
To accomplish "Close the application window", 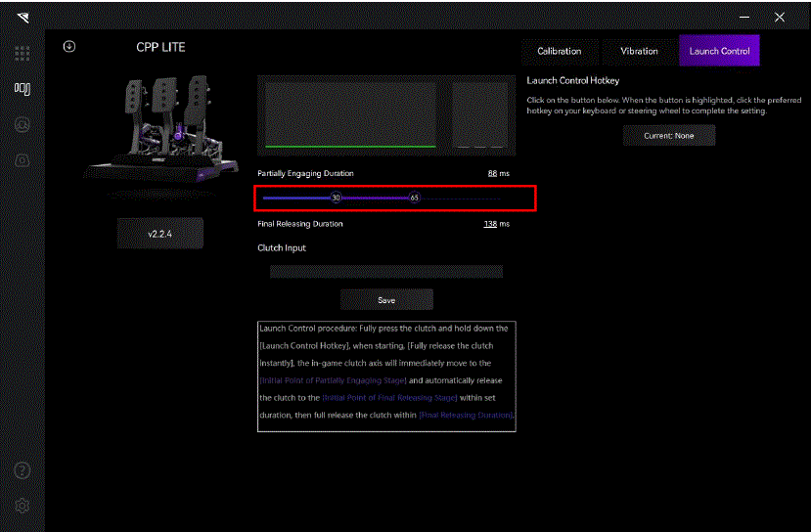I will point(780,17).
